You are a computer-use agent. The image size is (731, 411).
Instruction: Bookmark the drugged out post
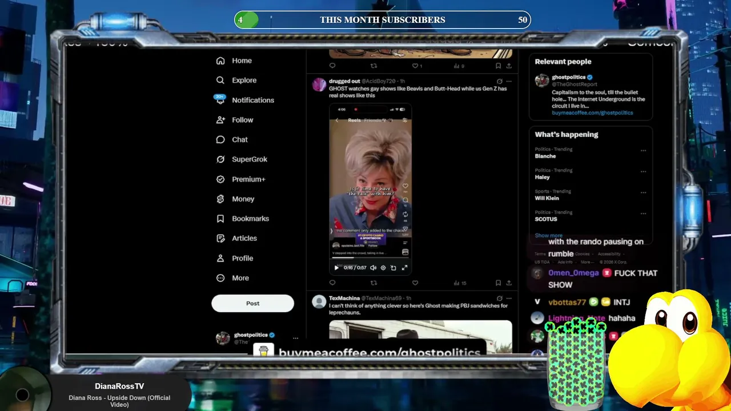(498, 283)
